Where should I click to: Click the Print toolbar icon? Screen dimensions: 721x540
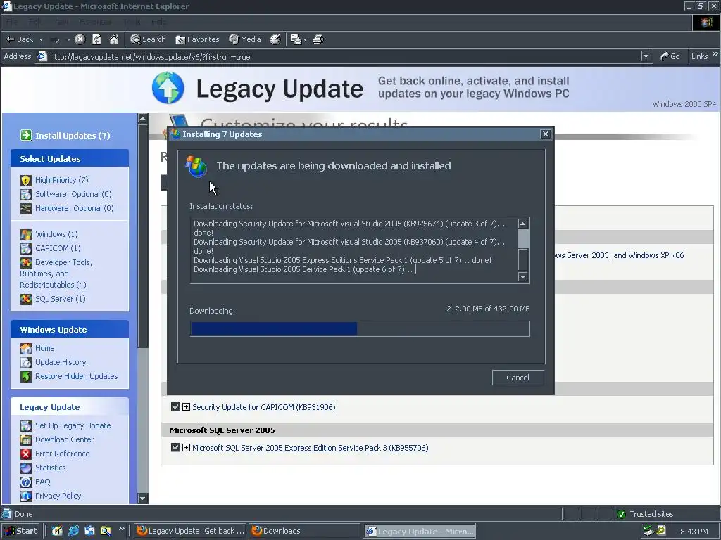pos(318,39)
